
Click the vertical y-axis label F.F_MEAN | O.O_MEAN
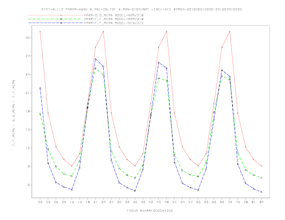pyautogui.click(x=14, y=113)
